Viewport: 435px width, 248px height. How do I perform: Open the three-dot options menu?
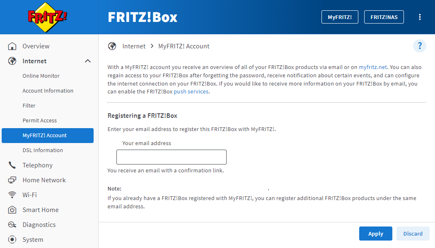(x=420, y=17)
